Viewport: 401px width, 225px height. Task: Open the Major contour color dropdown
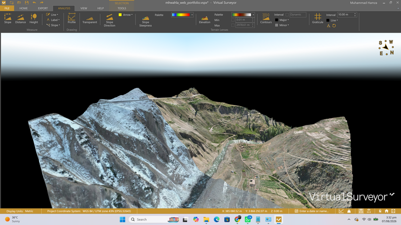284,20
